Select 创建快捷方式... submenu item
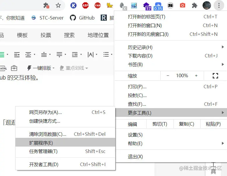This screenshot has width=227, height=176. (65, 121)
